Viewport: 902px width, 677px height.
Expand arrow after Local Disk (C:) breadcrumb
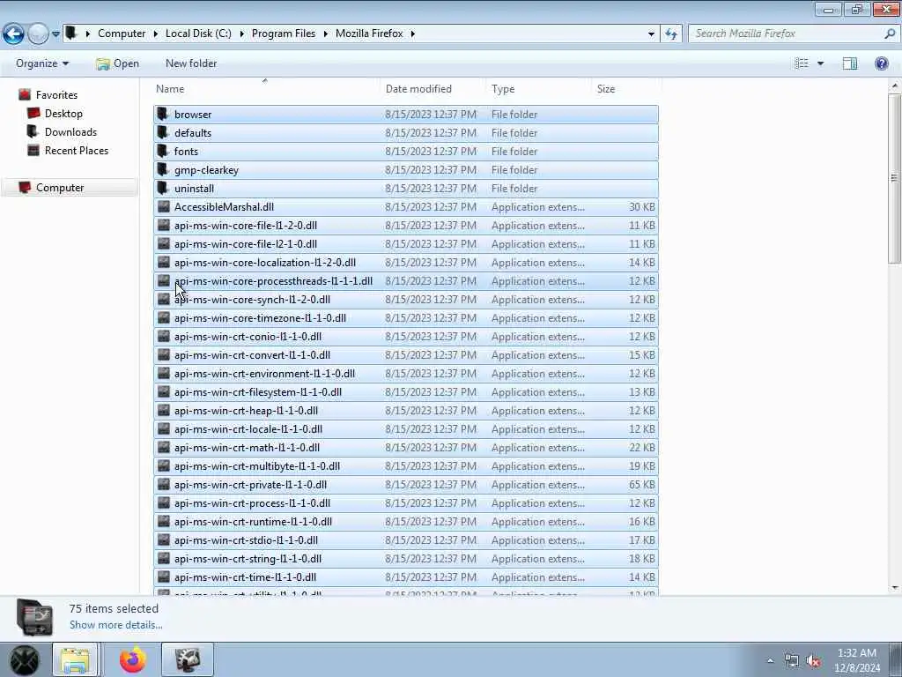pos(241,34)
